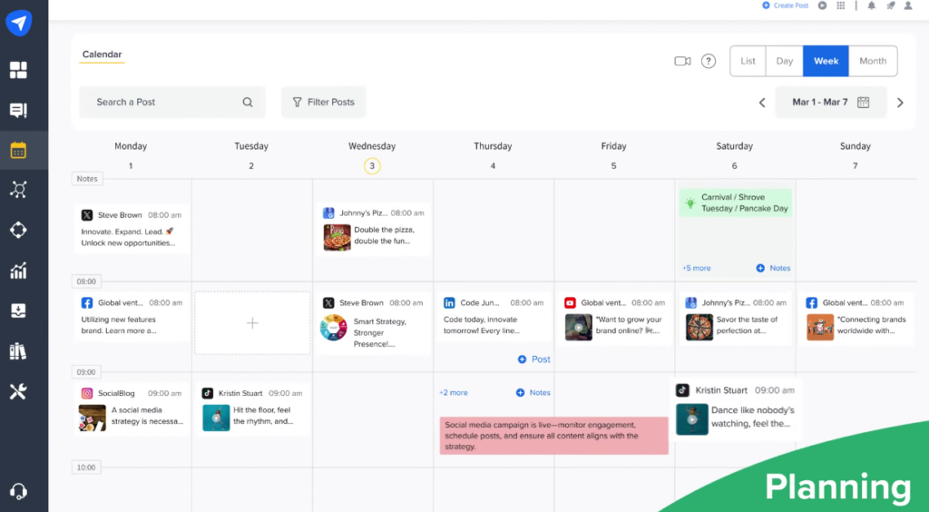Image resolution: width=929 pixels, height=512 pixels.
Task: Open the inbox messages icon in sidebar
Action: click(18, 110)
